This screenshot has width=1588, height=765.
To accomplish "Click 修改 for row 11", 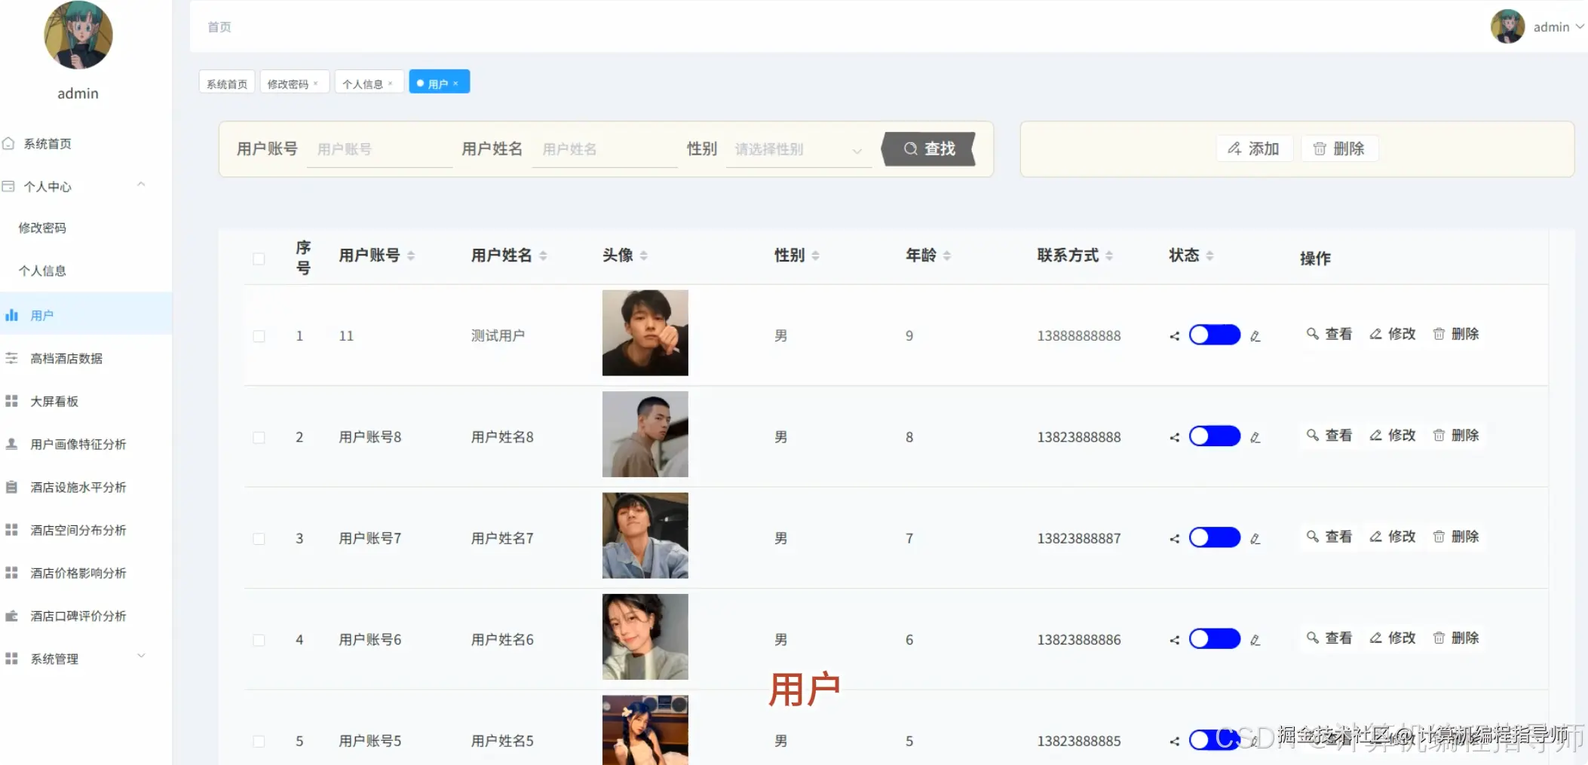I will 1393,334.
